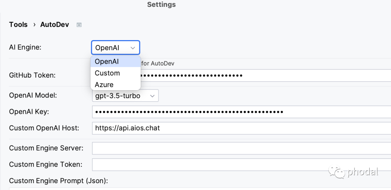Click the phodal watermark text

click(x=363, y=172)
